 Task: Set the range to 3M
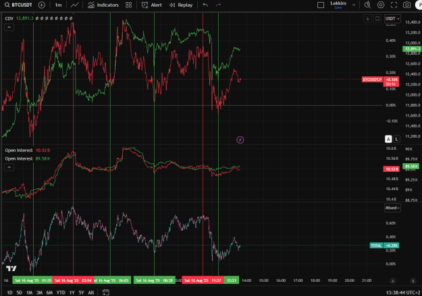pyautogui.click(x=39, y=293)
